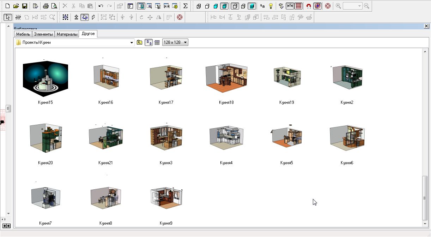This screenshot has width=431, height=237.
Task: Click the Кухня9 label
Action: (x=166, y=223)
